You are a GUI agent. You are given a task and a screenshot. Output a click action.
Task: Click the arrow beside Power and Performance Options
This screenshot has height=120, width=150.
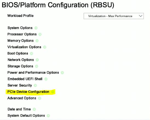62,73
